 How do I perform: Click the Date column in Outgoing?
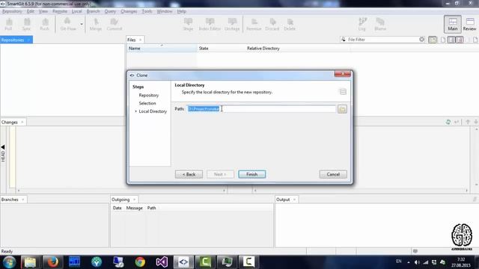[117, 208]
